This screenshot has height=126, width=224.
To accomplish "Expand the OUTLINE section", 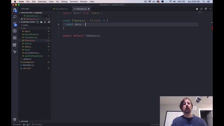I will pyautogui.click(x=24, y=121).
